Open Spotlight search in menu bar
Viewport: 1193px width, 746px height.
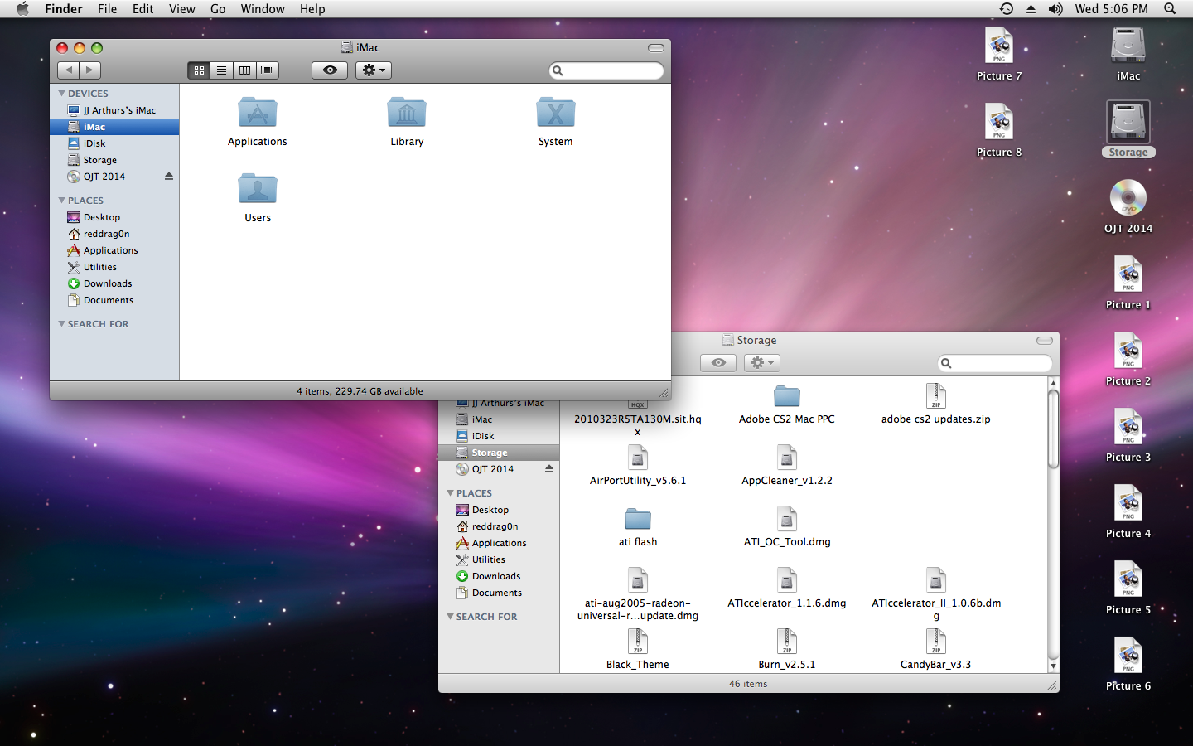pos(1170,9)
